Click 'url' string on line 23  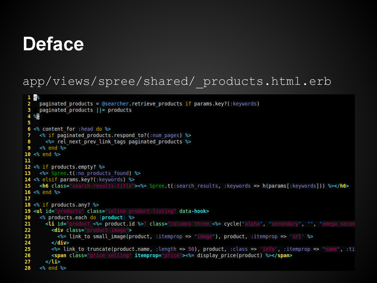(x=297, y=236)
